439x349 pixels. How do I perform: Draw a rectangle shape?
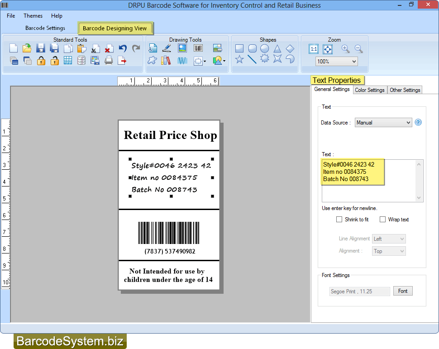tap(239, 48)
